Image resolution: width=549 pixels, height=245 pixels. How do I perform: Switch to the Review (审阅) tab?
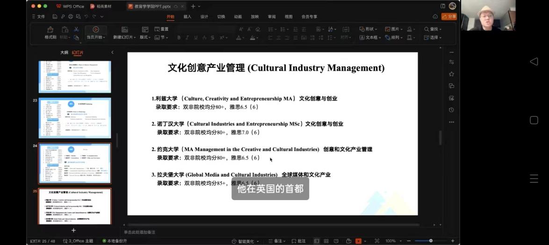272,16
